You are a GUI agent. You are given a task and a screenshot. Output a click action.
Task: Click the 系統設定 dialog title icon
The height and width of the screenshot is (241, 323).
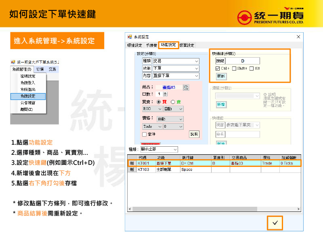[x=130, y=37]
